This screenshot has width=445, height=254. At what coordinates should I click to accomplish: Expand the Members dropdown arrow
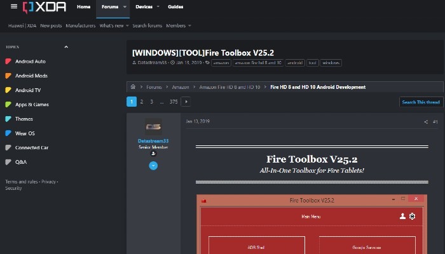click(189, 26)
